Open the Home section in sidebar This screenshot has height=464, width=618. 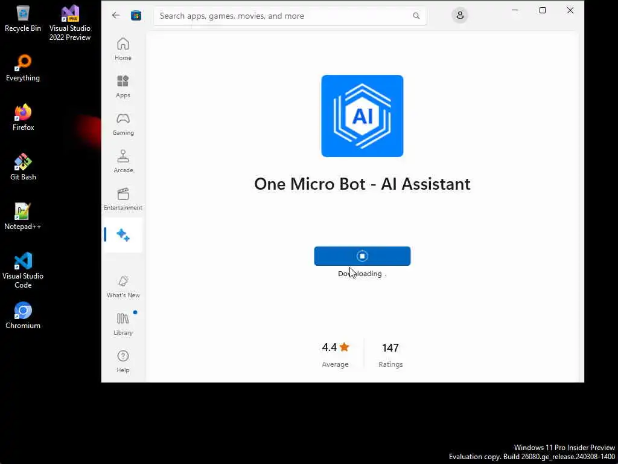(x=123, y=49)
